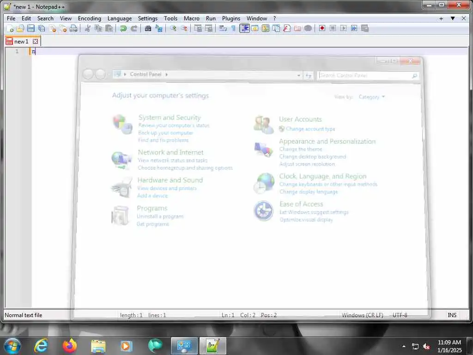Click the Zoom In toolbar icon

coord(173,28)
